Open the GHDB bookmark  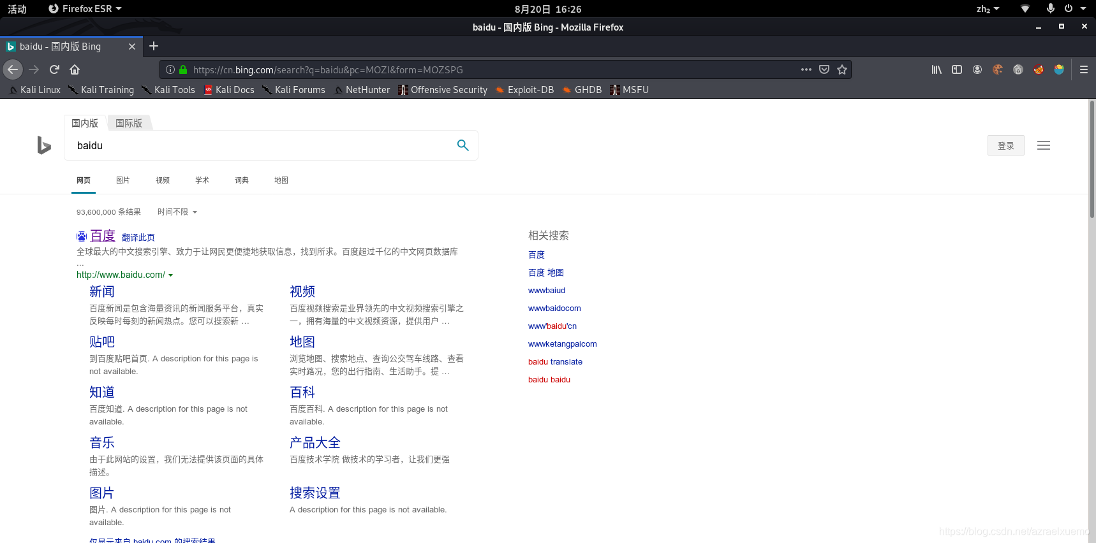[582, 90]
